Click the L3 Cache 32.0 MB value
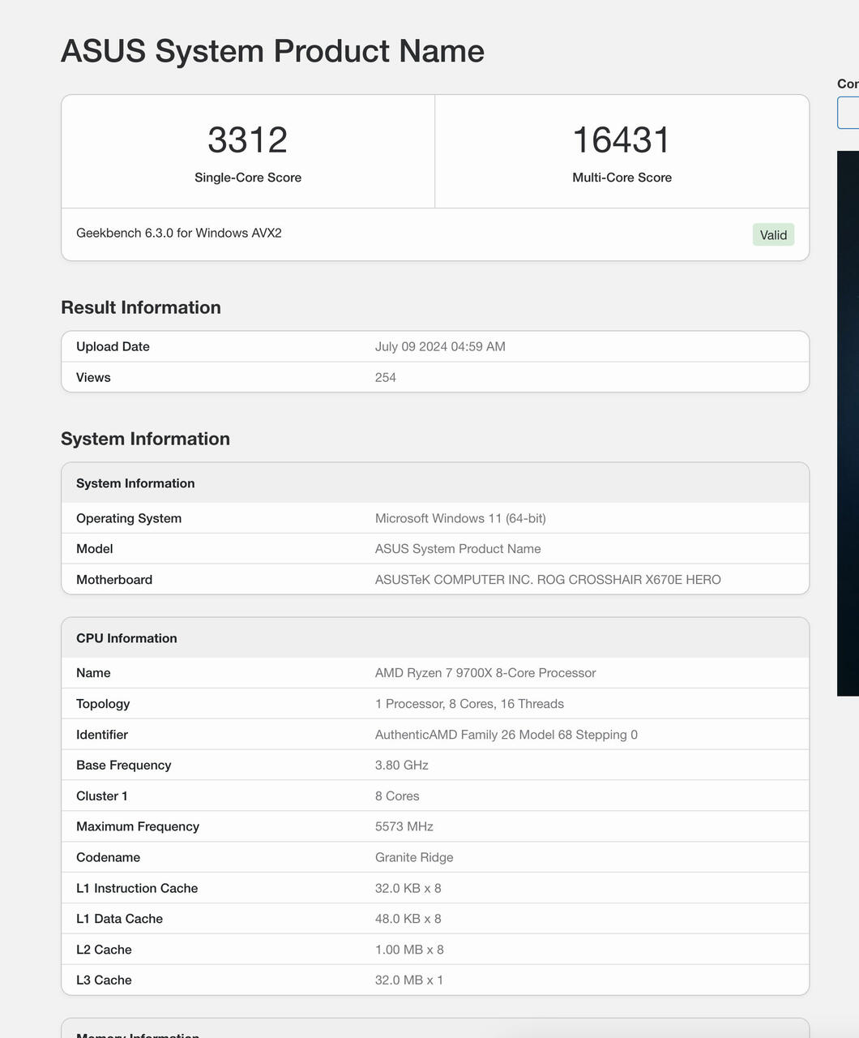This screenshot has width=859, height=1038. [409, 980]
